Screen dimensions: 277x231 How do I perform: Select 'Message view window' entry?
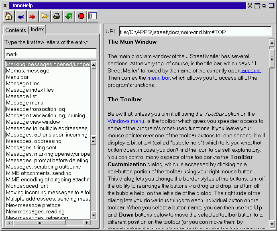[48, 122]
